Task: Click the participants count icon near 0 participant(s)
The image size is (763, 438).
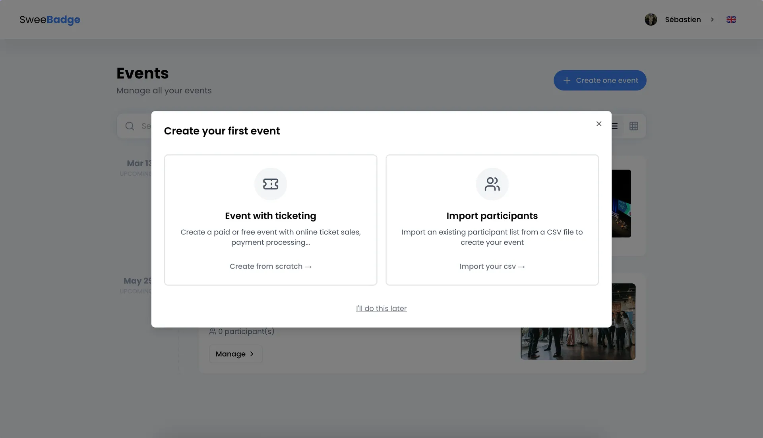Action: 212,331
